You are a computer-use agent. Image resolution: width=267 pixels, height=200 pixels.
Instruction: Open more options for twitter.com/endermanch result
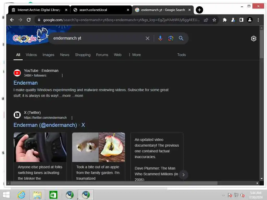click(x=72, y=118)
